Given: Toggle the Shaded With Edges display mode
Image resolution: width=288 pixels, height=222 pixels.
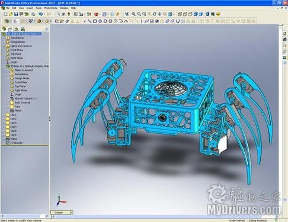Looking at the screenshot, I should 196,14.
